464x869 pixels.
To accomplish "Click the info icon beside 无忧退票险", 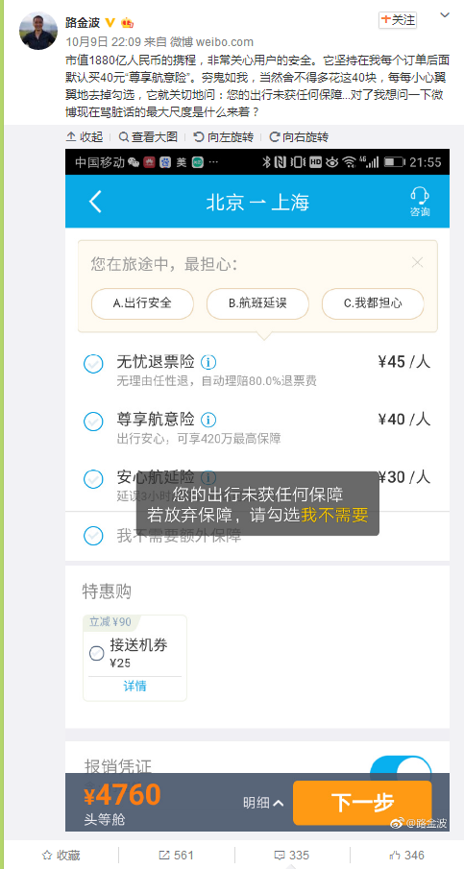I will tap(208, 362).
